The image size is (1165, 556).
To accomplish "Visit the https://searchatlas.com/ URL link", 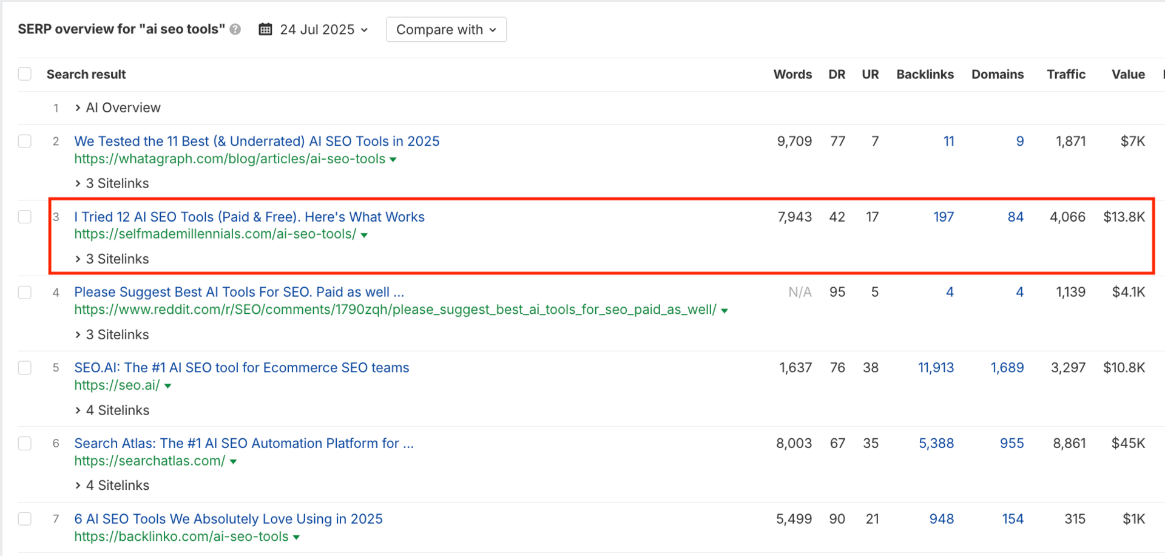I will pos(150,461).
